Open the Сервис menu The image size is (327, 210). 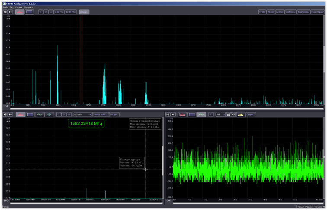(19, 7)
